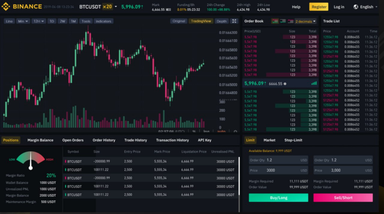Screen dimensions: 384x214
Task: Click the Binance logo icon
Action: click(6, 7)
